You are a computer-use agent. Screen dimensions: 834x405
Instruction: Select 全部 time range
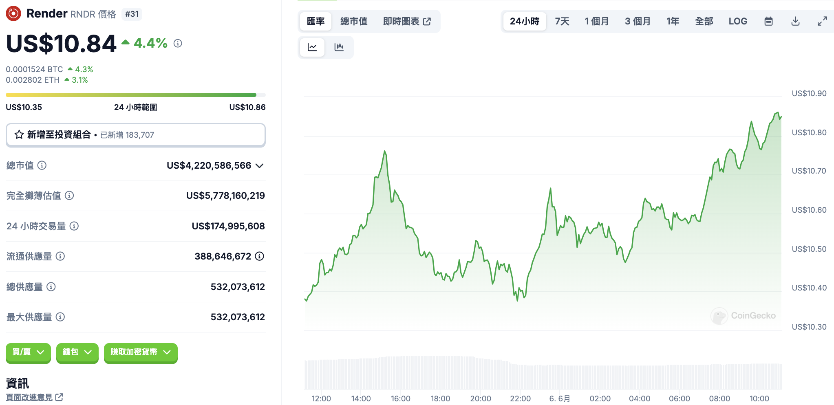pos(704,21)
